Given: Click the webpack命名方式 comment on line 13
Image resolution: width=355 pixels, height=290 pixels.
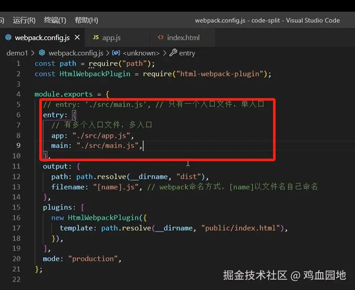Looking at the screenshot, I should tap(232, 187).
